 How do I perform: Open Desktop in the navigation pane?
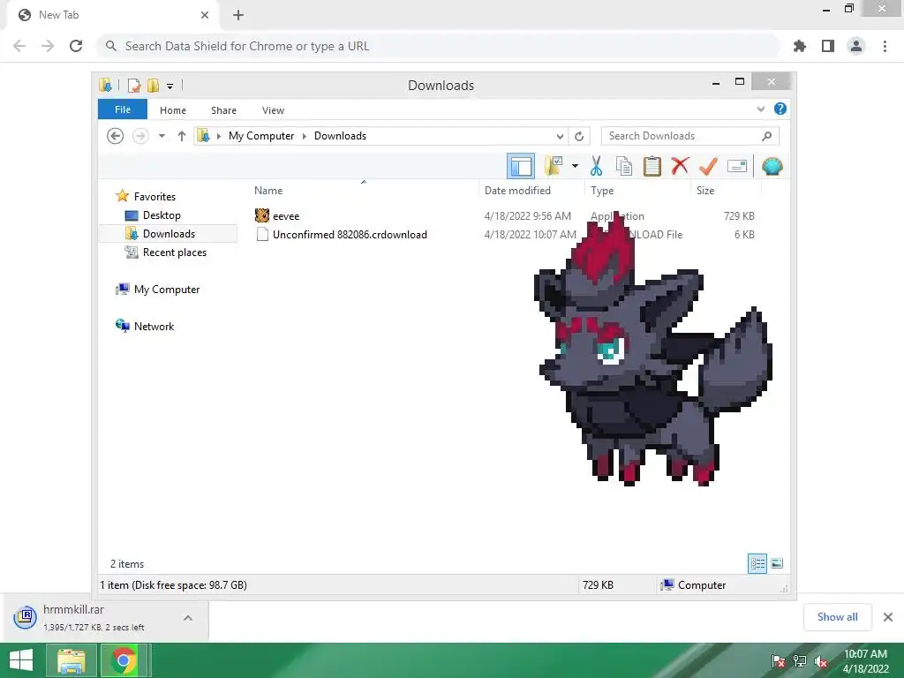tap(162, 215)
